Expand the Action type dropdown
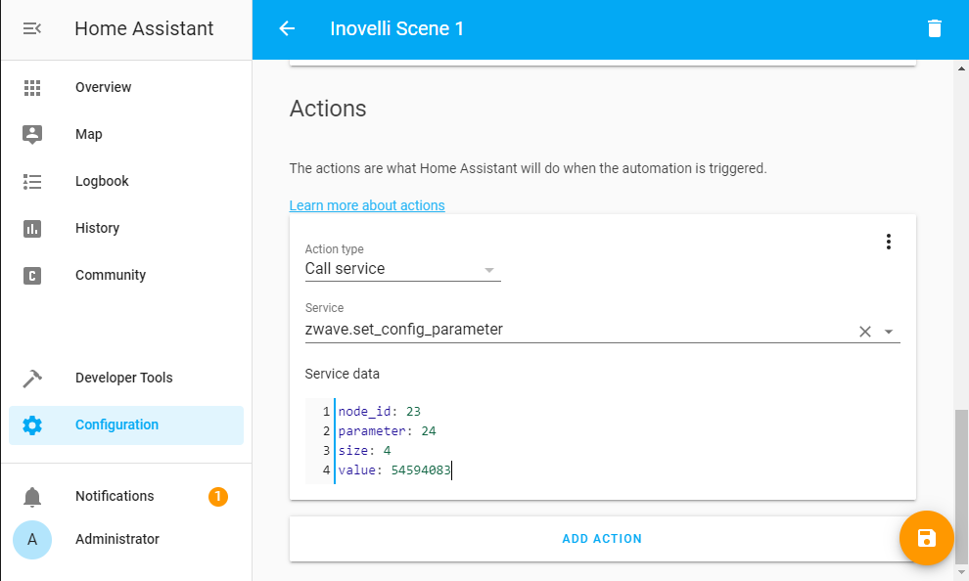 (489, 270)
